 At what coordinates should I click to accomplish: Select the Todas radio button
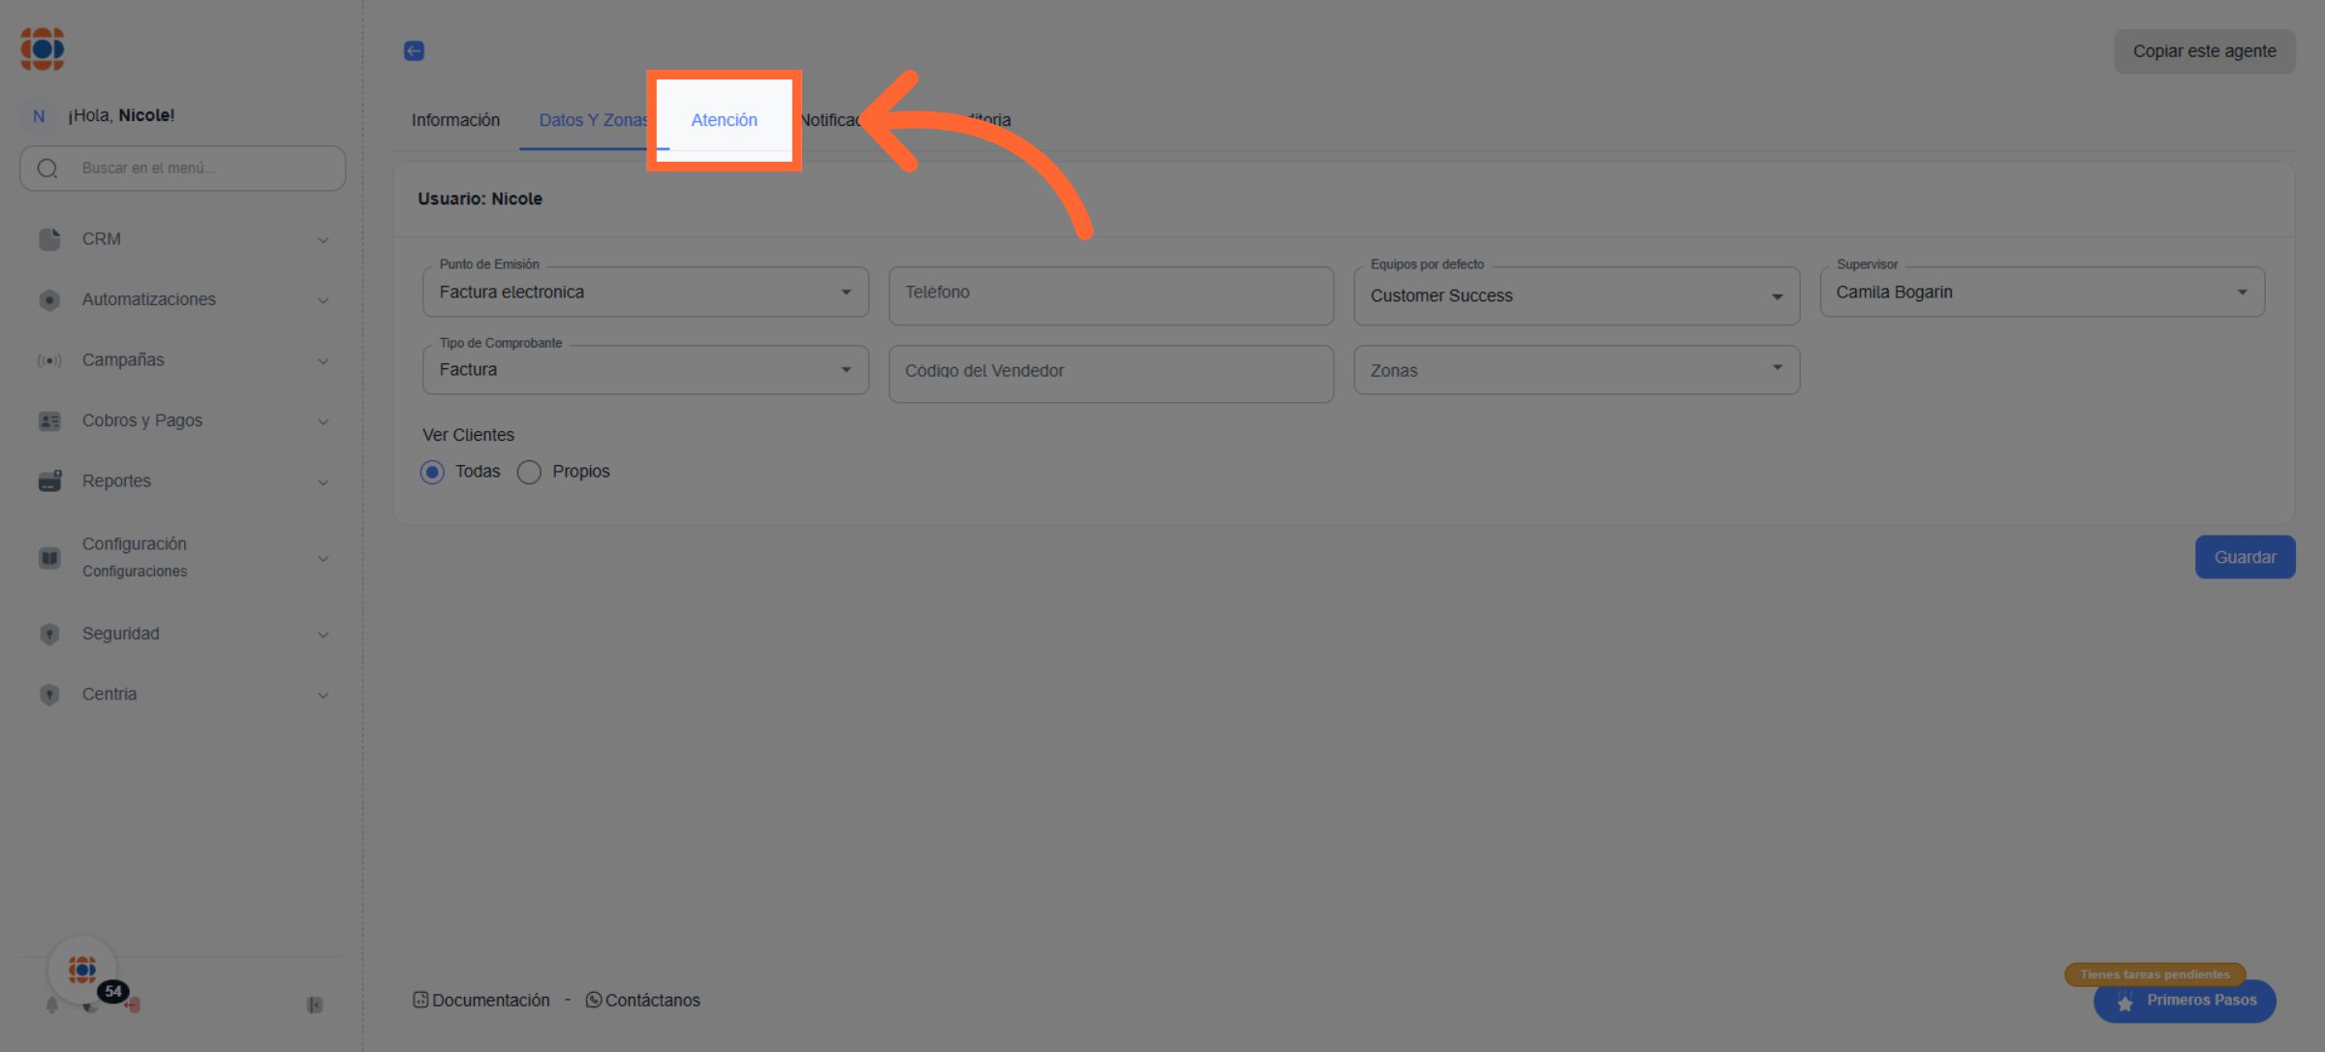click(x=432, y=472)
